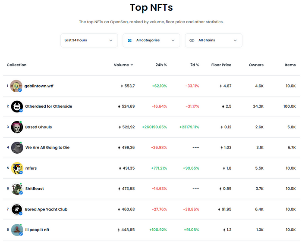Open the Bored Ape Yacht Club avatar

[17, 209]
